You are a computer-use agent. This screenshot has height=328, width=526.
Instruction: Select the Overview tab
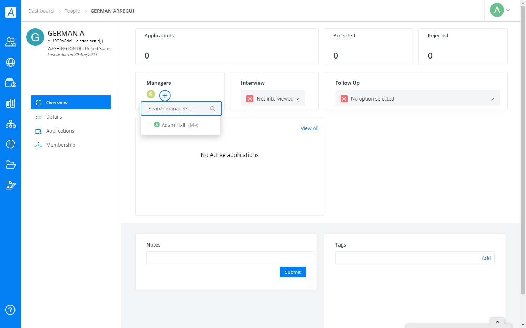[71, 102]
